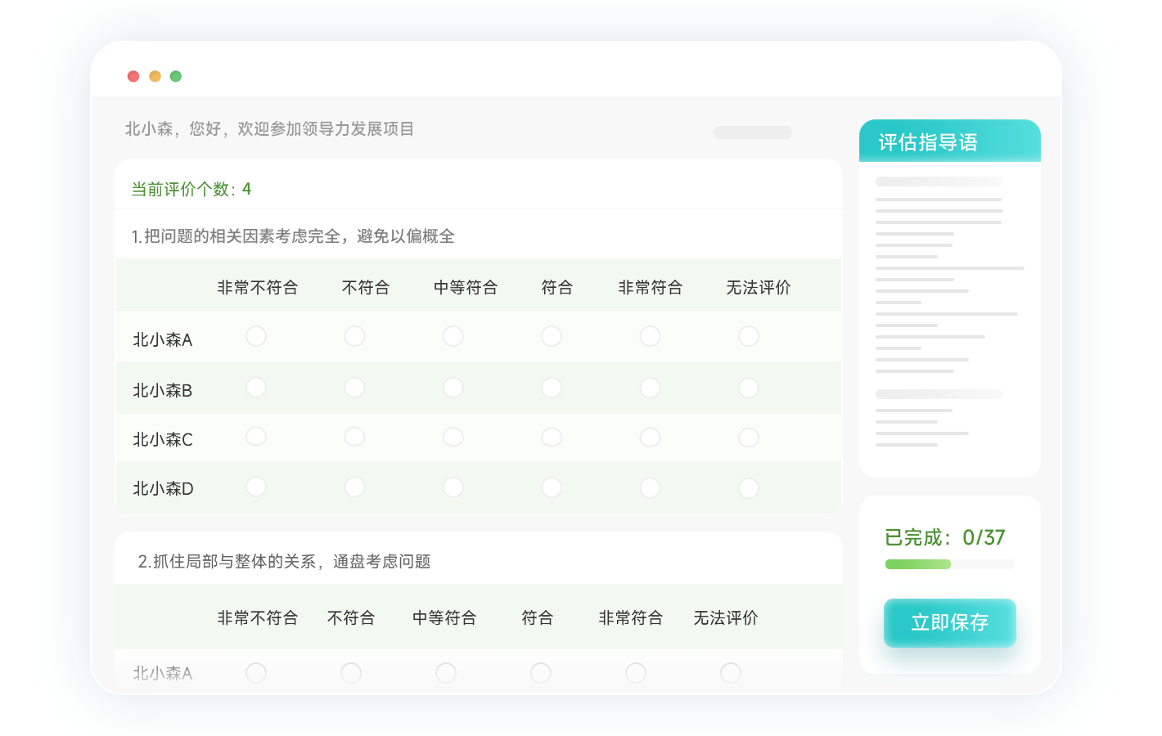Click the 立即保存 save button
Image resolution: width=1162 pixels, height=736 pixels.
click(x=949, y=622)
